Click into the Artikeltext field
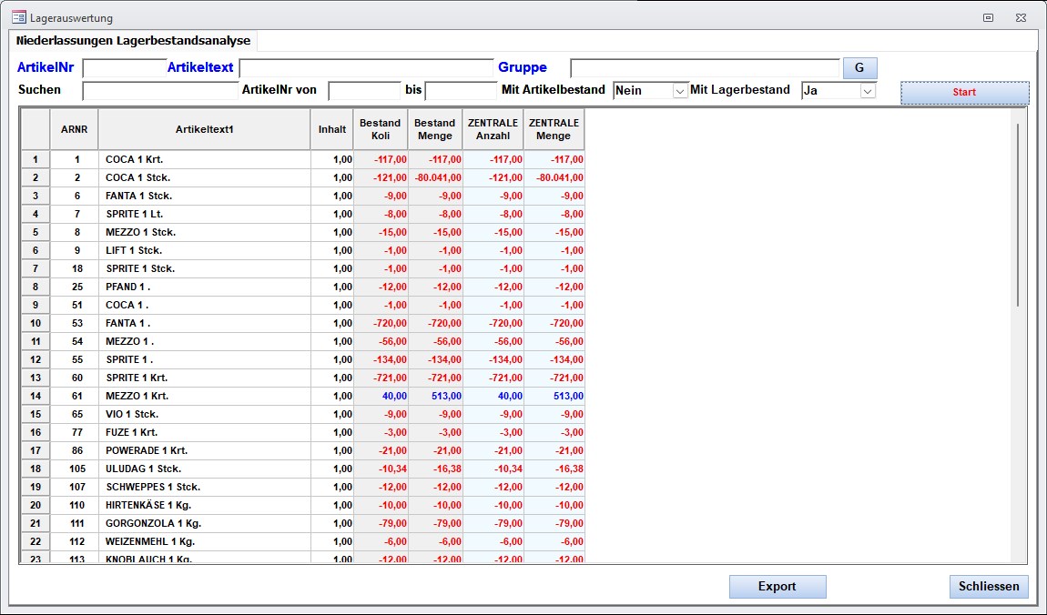This screenshot has height=615, width=1047. point(366,68)
